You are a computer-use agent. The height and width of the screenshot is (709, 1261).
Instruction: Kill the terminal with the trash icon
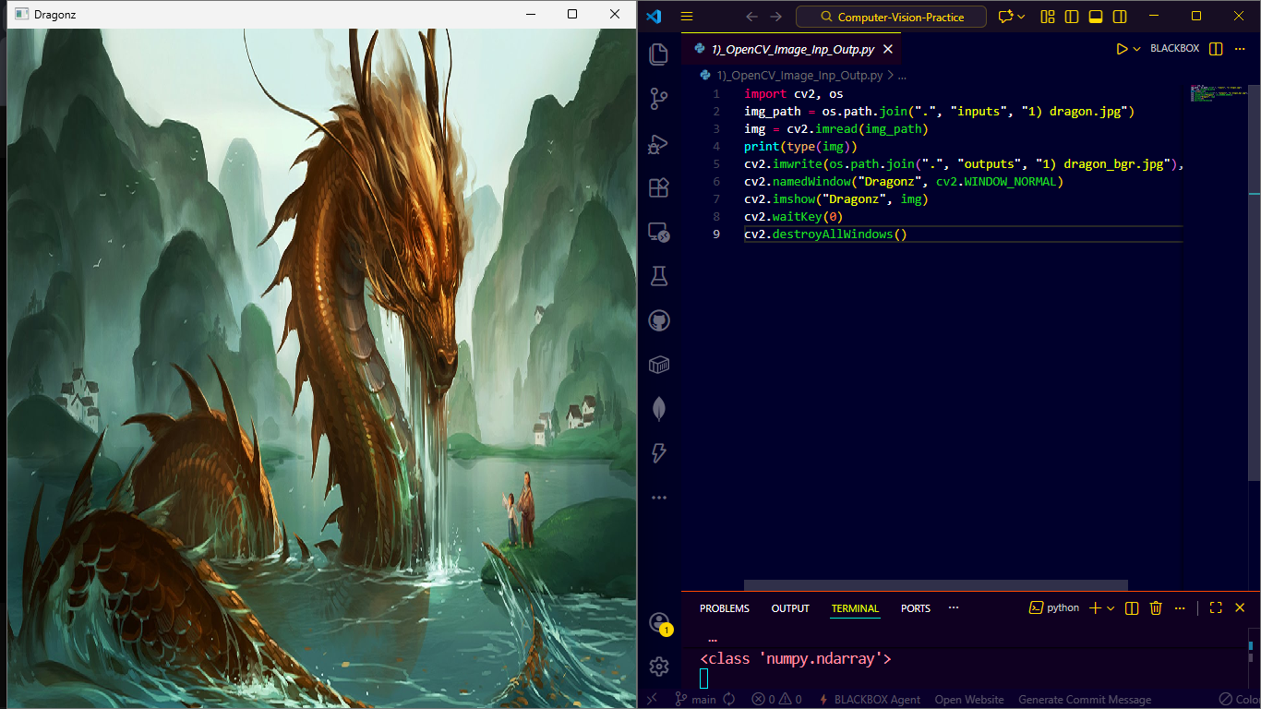tap(1156, 607)
